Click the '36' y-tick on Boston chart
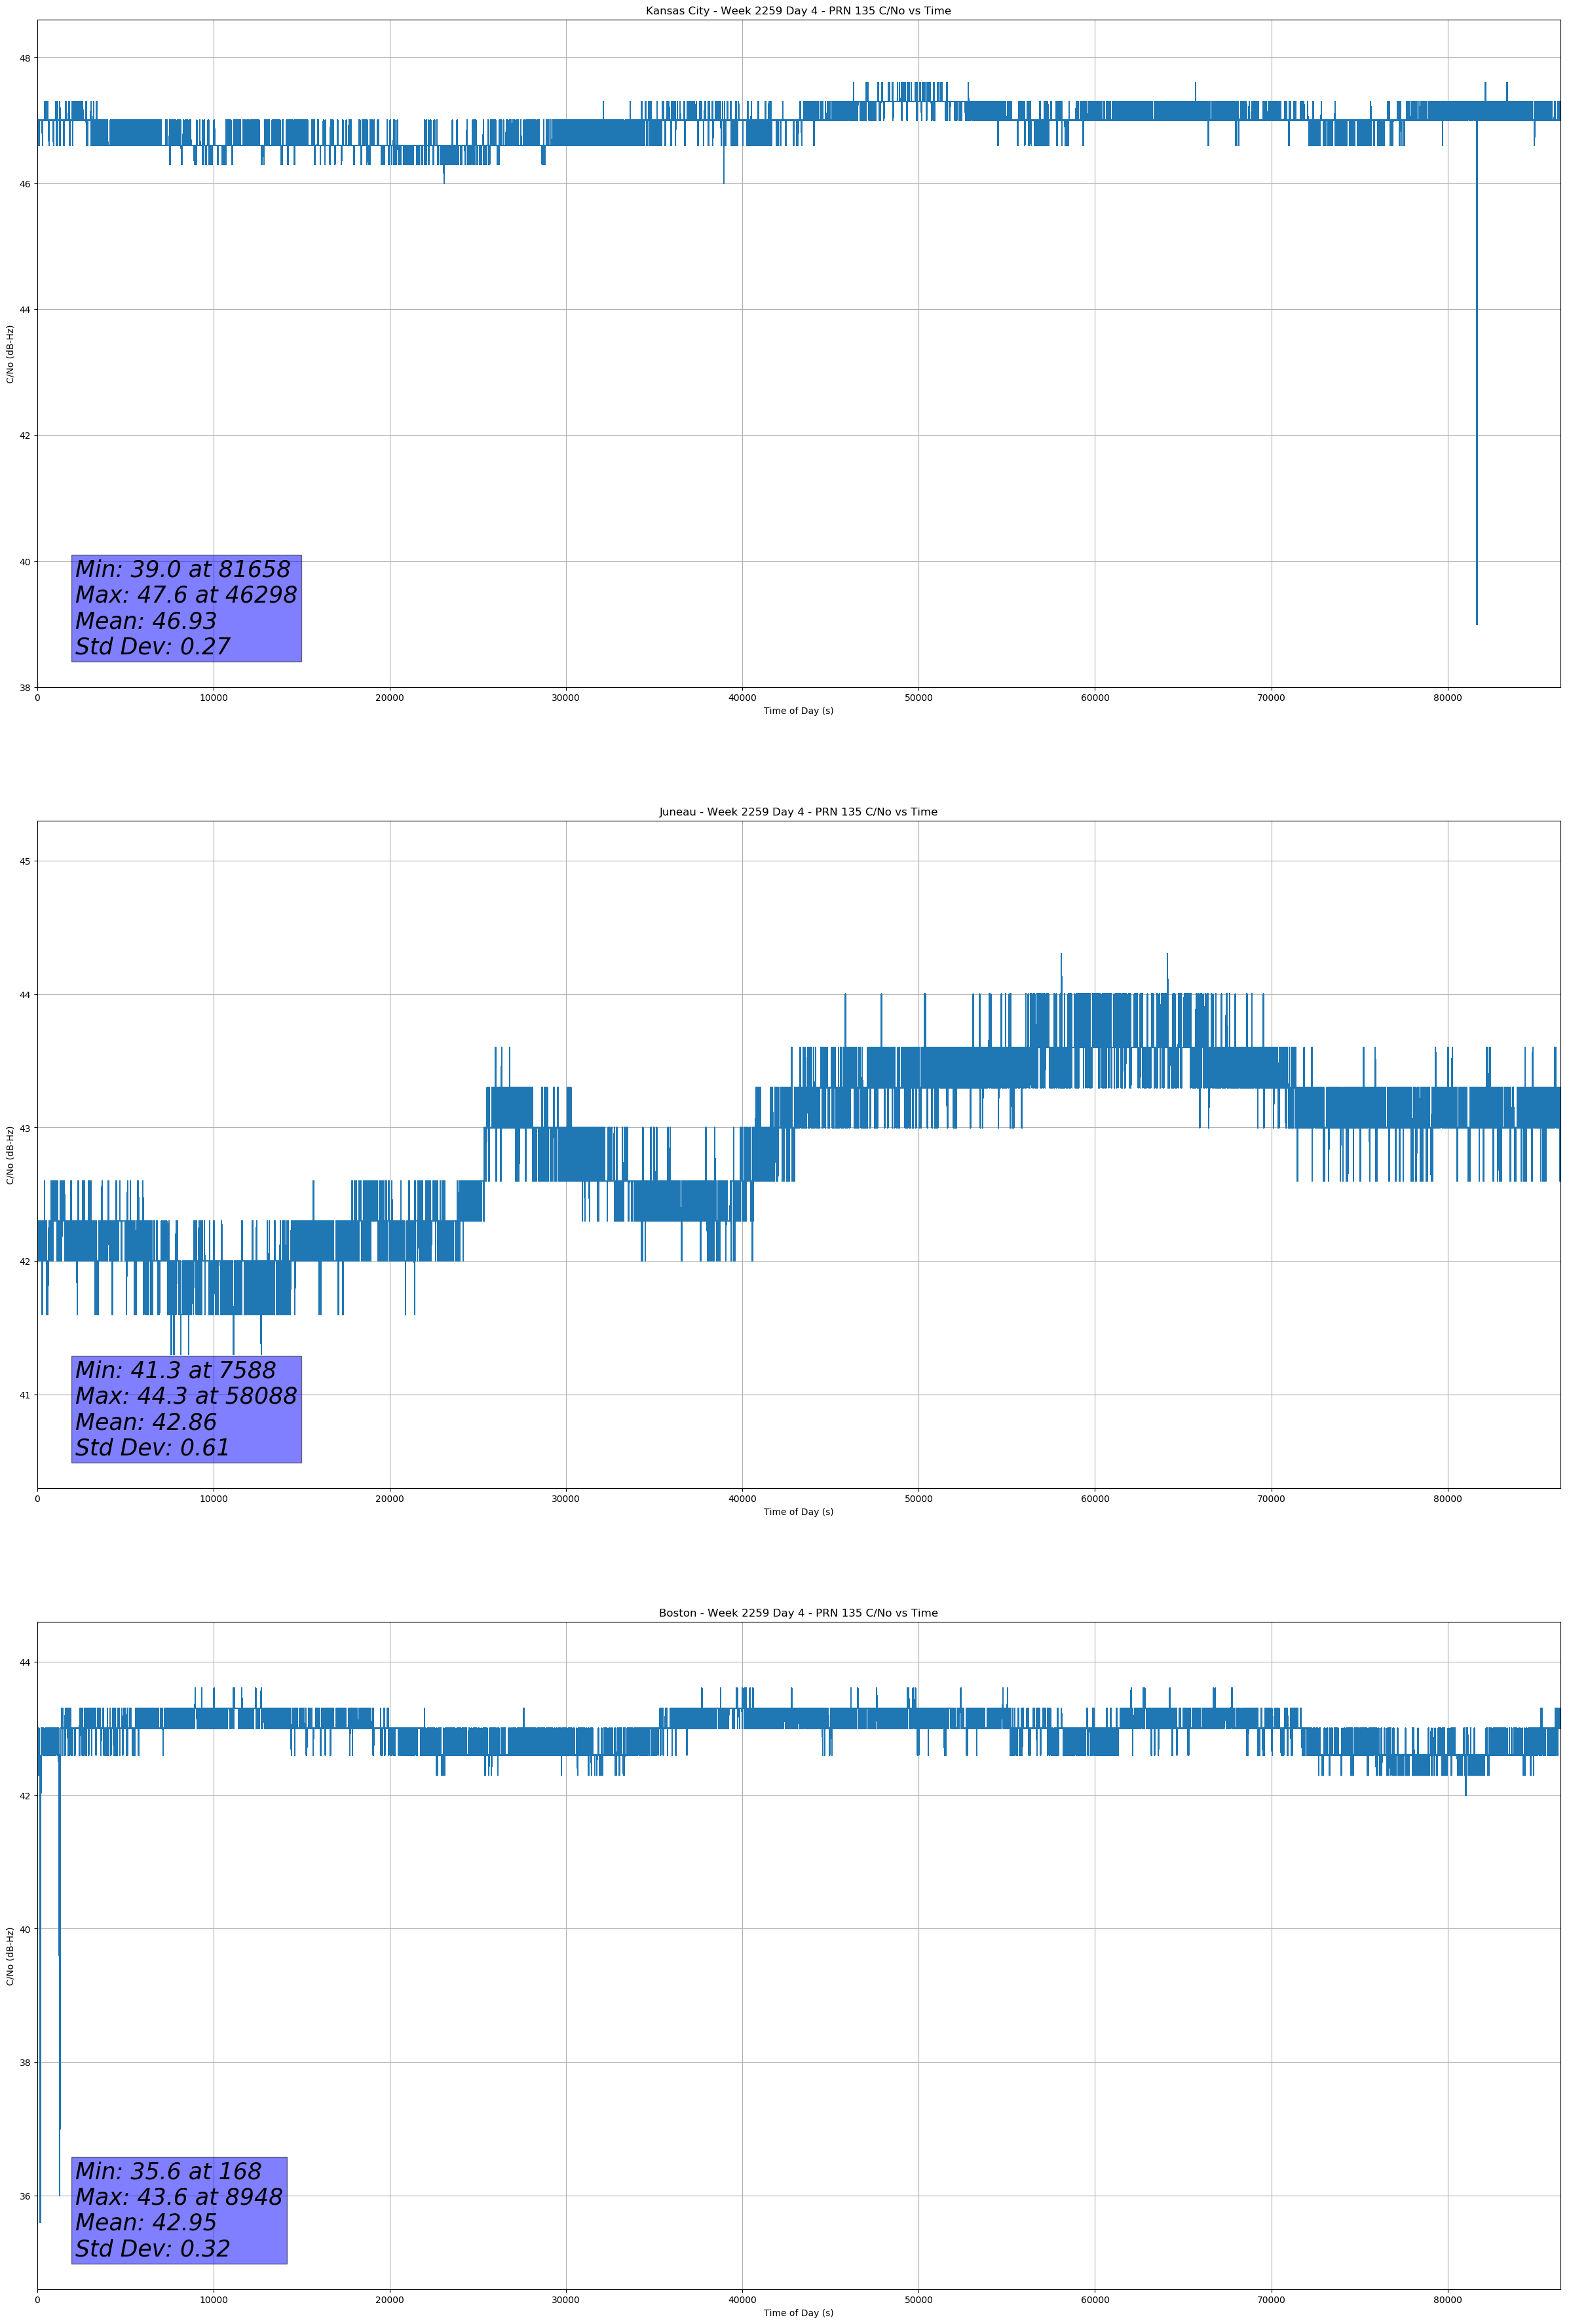 point(25,2196)
